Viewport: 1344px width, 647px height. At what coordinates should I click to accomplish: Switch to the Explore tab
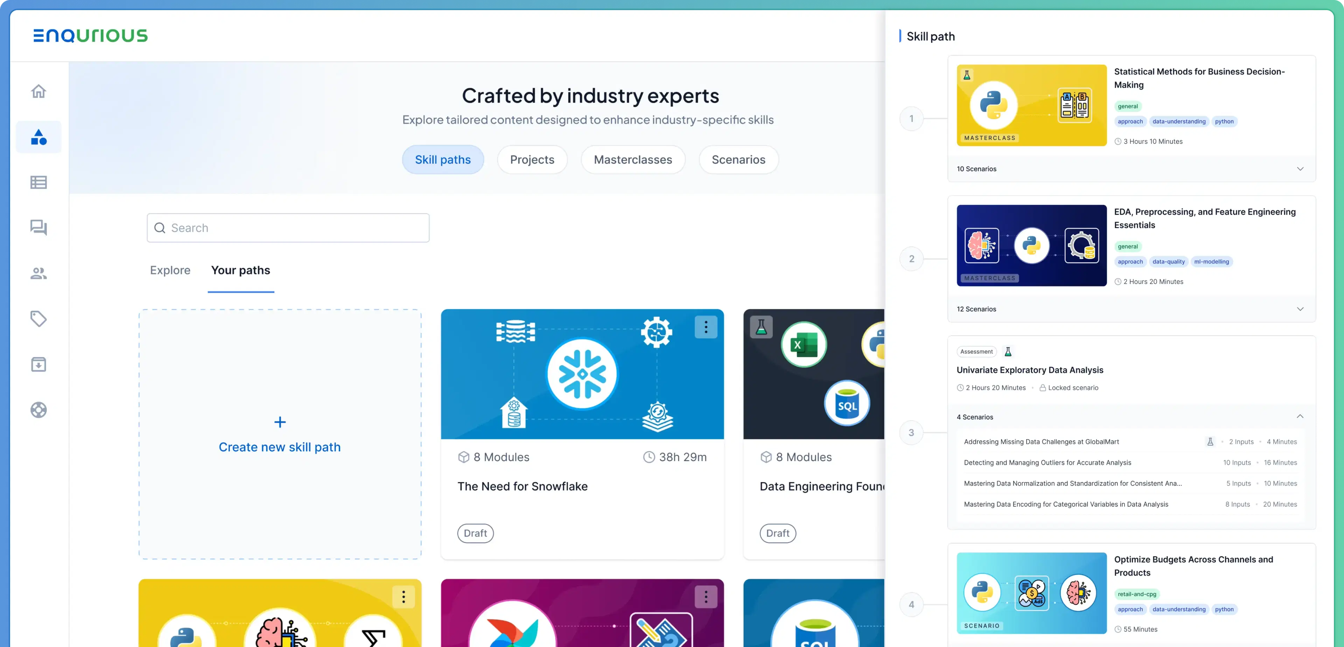pyautogui.click(x=170, y=270)
